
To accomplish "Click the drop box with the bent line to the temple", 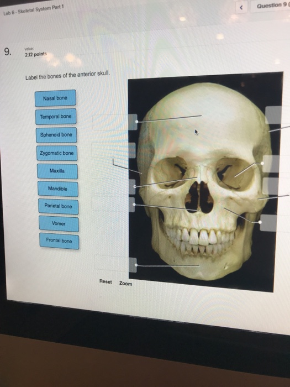I will (x=114, y=150).
